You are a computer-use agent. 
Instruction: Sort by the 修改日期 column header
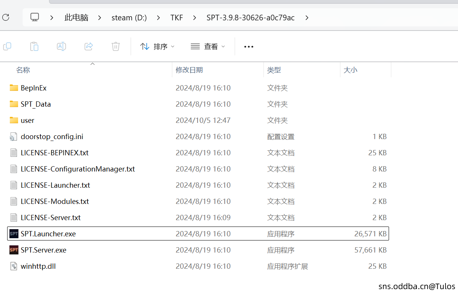point(189,70)
